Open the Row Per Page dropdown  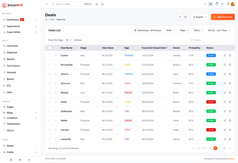[x=68, y=40]
